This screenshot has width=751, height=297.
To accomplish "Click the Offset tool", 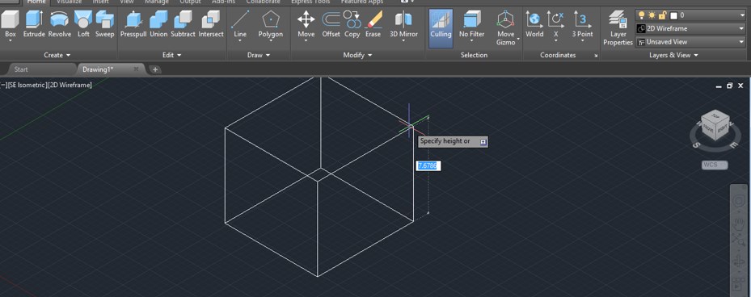I will click(331, 24).
